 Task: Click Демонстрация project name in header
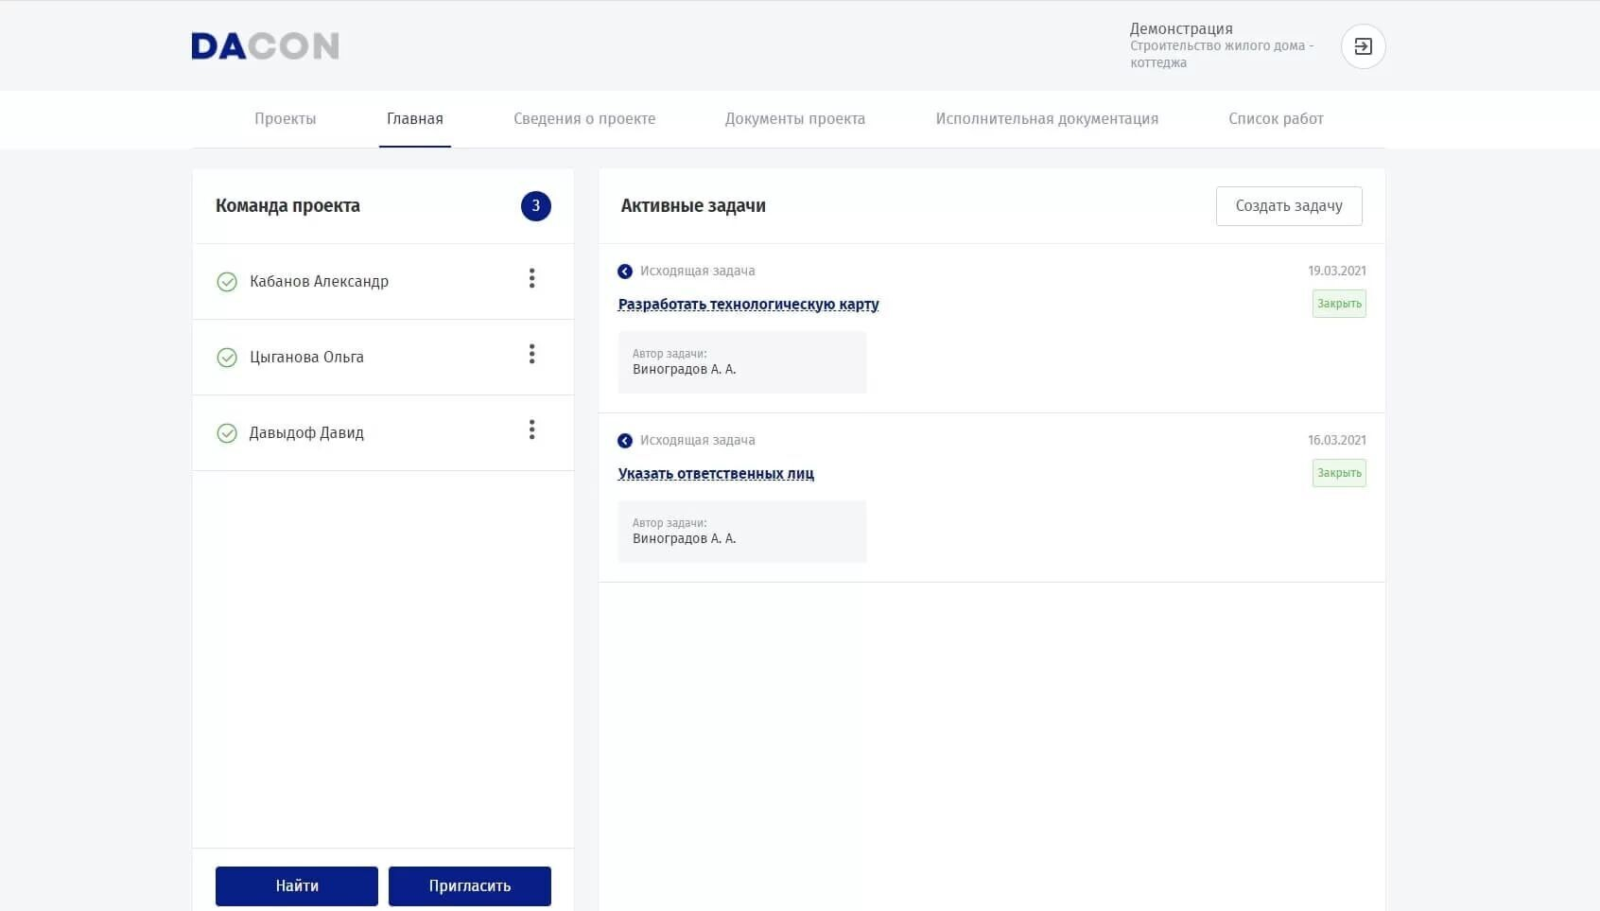click(1181, 29)
